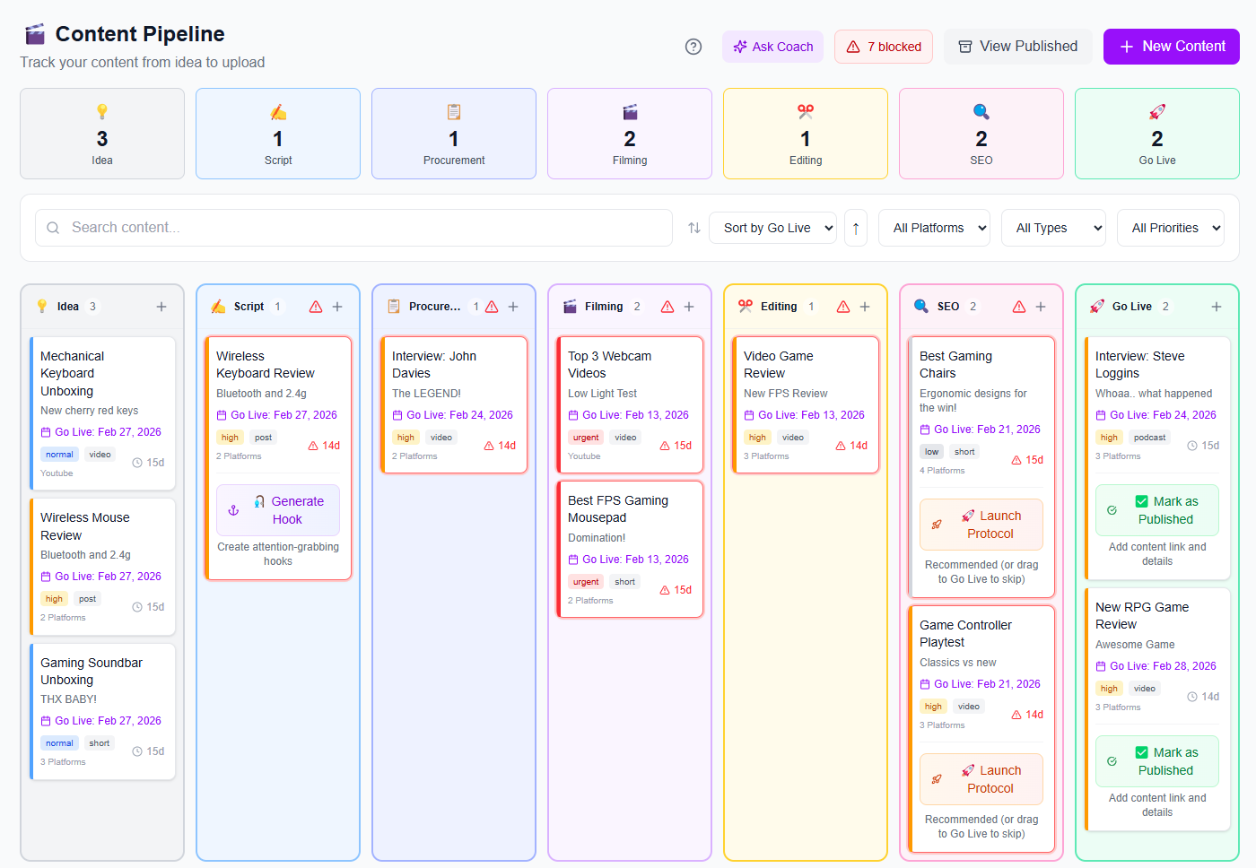This screenshot has height=868, width=1256.
Task: Toggle ascending sort direction arrow
Action: pos(856,228)
